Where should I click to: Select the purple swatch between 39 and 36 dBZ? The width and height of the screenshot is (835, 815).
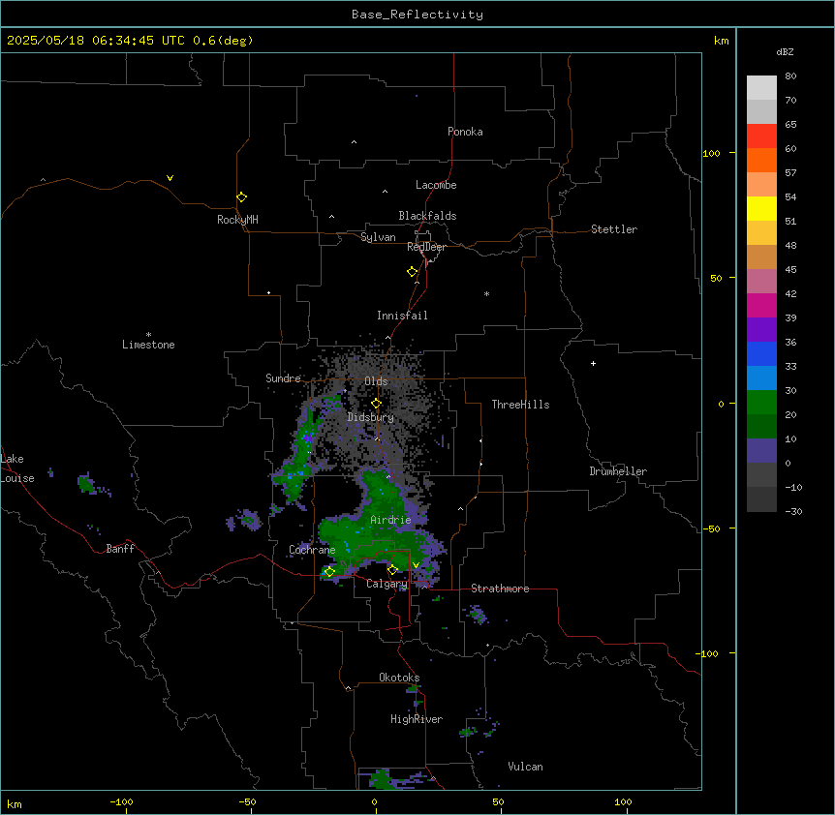click(x=761, y=330)
